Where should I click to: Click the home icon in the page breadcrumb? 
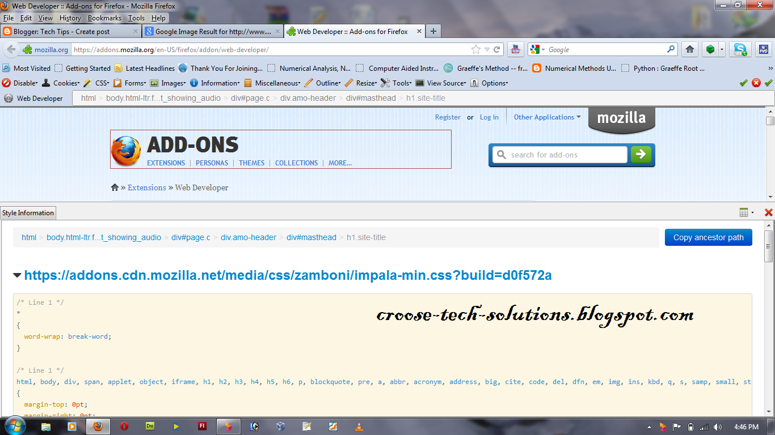(115, 187)
